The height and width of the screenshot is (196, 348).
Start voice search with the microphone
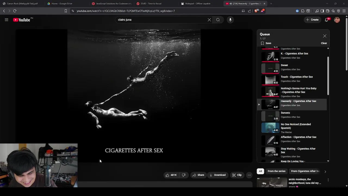click(230, 20)
